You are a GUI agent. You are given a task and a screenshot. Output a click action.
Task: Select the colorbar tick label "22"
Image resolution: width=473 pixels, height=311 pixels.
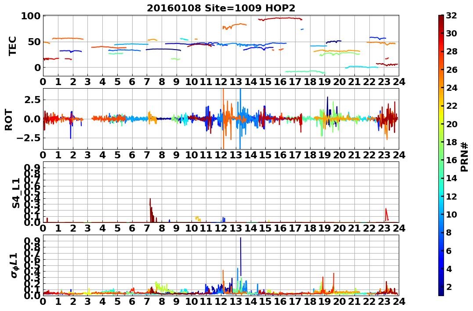(451, 106)
